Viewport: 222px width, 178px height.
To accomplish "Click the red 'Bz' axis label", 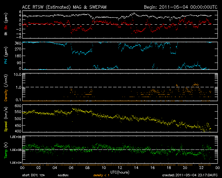I will (6, 27).
